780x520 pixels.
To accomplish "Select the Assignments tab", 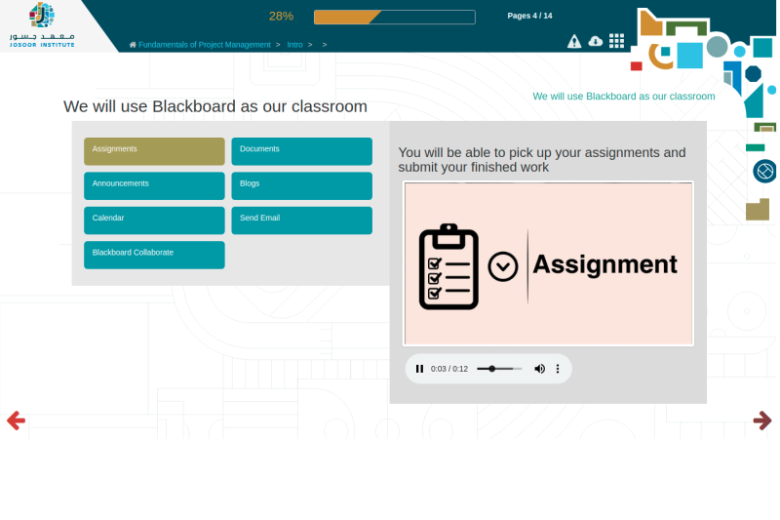I will click(154, 151).
